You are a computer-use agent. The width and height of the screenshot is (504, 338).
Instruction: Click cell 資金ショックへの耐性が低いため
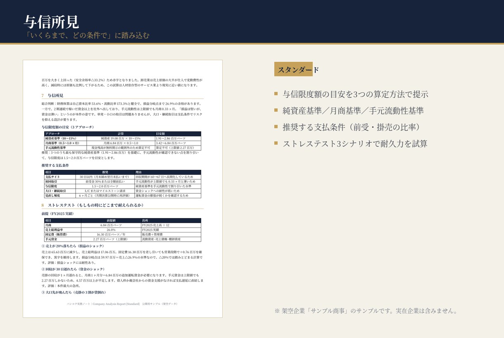168,191
